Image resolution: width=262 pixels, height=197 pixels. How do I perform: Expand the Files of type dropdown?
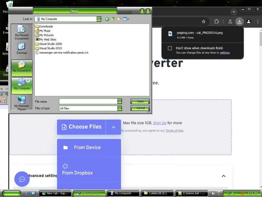120,109
